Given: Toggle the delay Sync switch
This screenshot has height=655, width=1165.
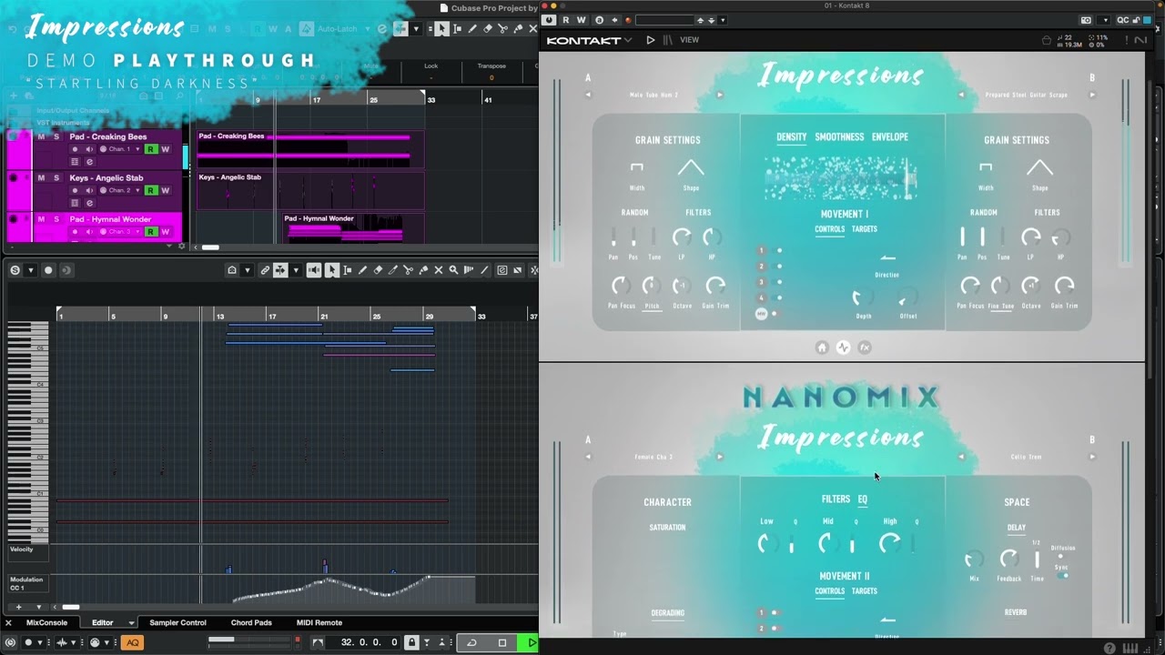Looking at the screenshot, I should coord(1062,576).
